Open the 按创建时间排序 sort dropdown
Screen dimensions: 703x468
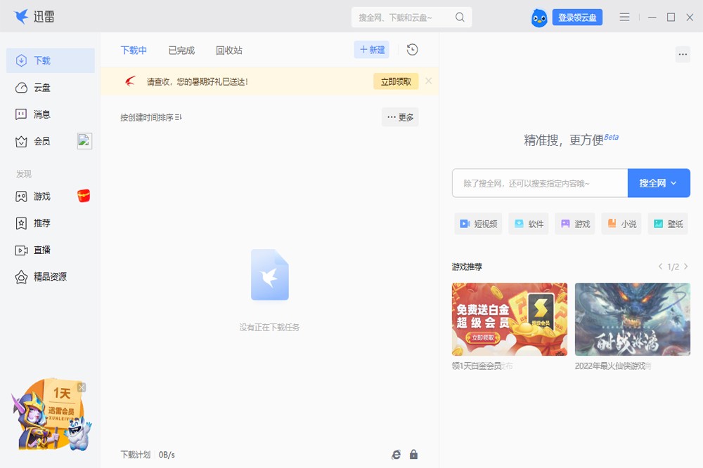[x=150, y=117]
